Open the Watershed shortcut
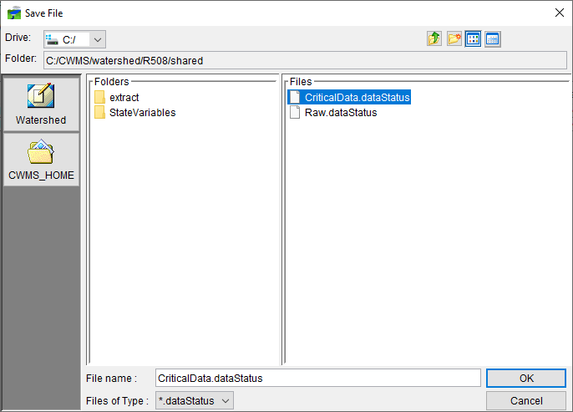The image size is (573, 412). (41, 104)
